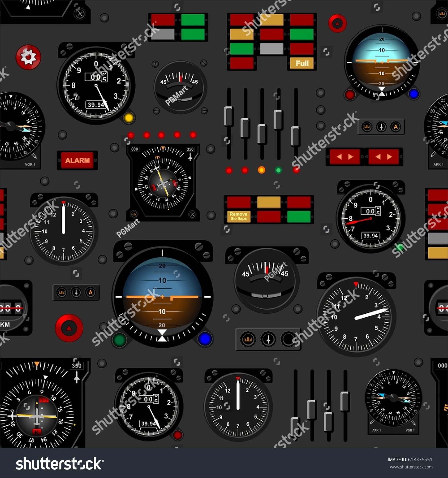Viewport: 448px width, 478px height.
Task: Toggle the gray light in the four-light panel
Action: click(x=163, y=34)
